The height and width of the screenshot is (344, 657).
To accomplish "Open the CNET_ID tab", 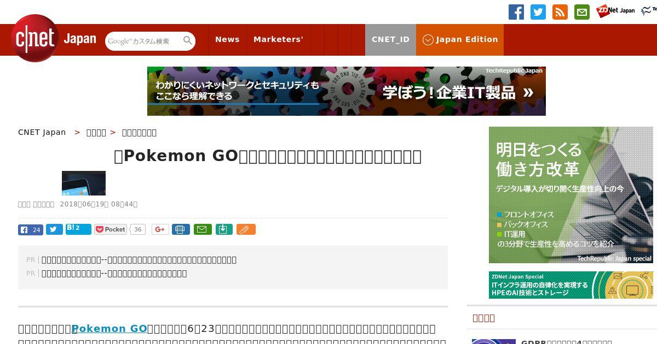I will click(390, 39).
